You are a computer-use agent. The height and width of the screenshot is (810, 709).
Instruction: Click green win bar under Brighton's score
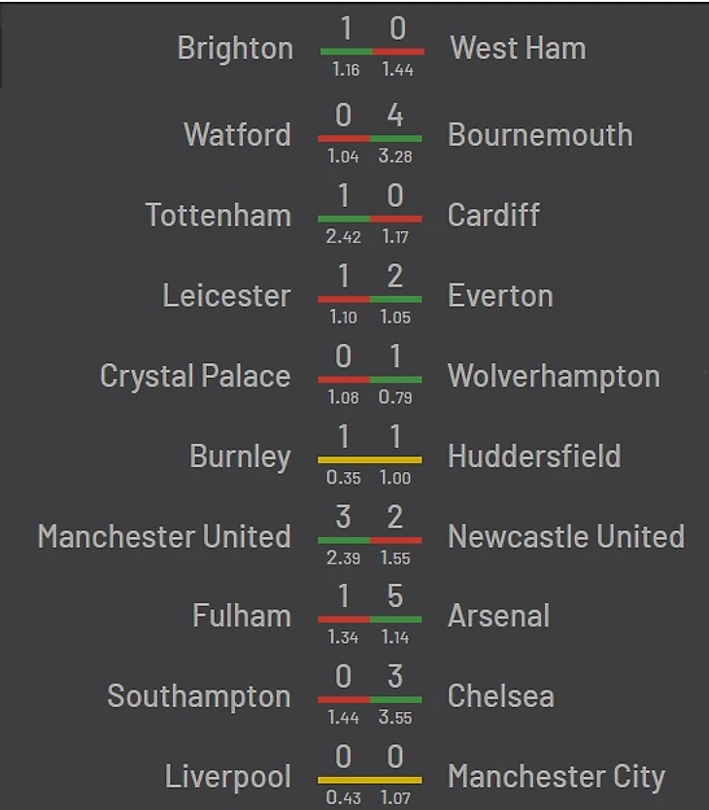(x=346, y=51)
